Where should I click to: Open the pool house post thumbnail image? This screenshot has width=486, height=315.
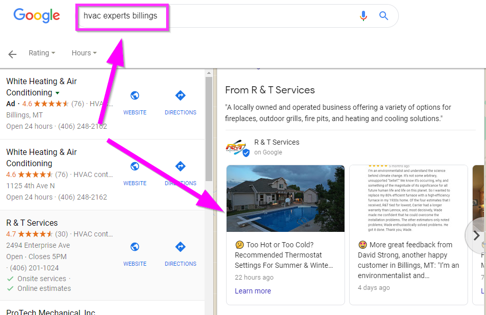click(286, 199)
